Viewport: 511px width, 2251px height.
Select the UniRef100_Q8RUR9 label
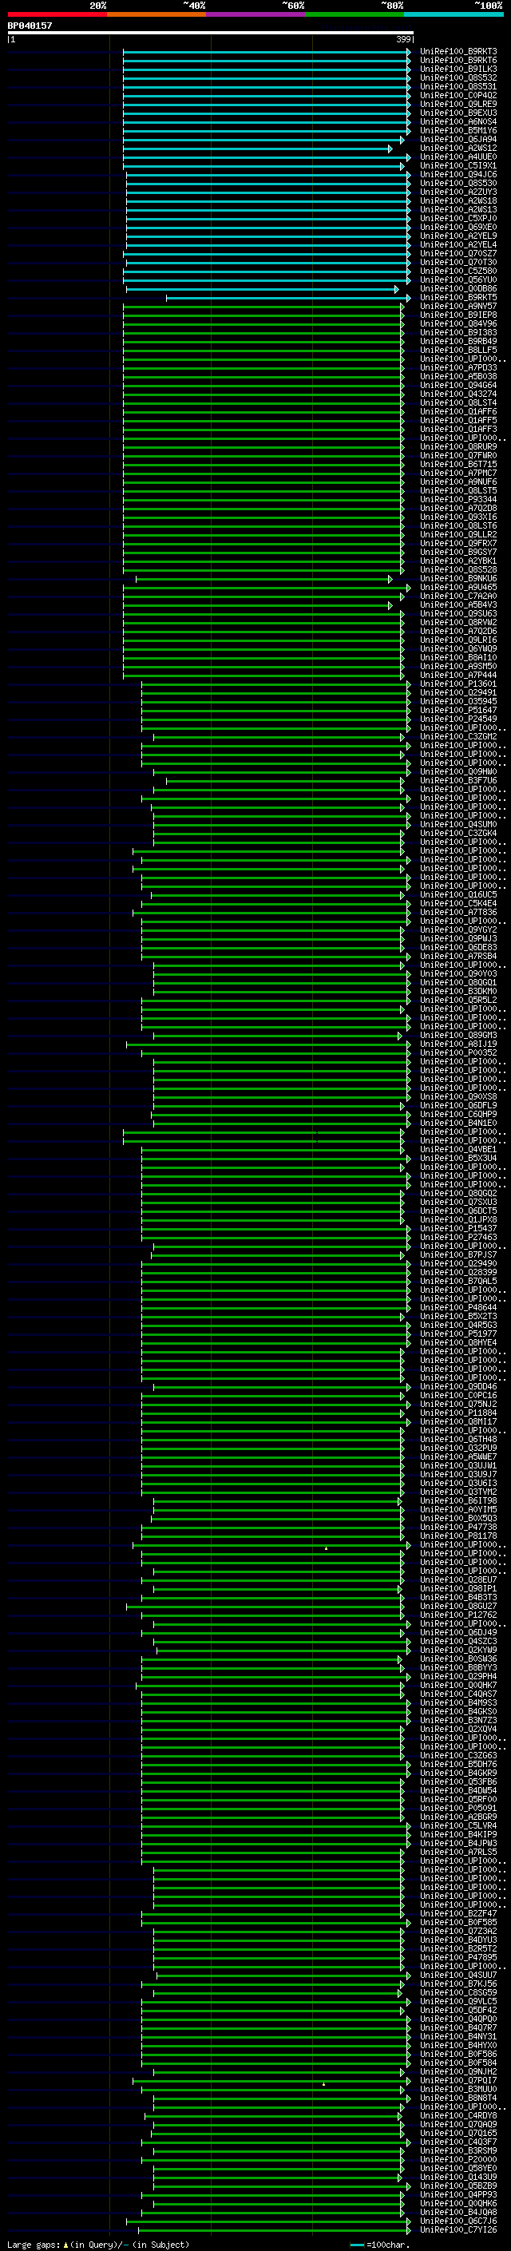pyautogui.click(x=458, y=446)
